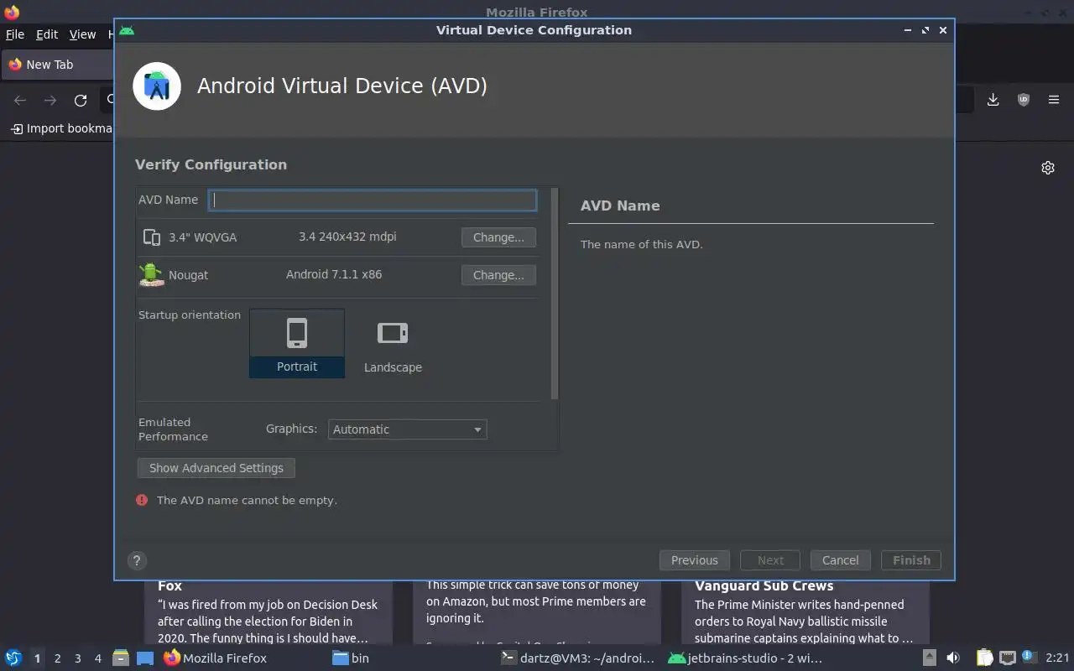The width and height of the screenshot is (1074, 671).
Task: Switch to workspace 4
Action: pos(98,658)
